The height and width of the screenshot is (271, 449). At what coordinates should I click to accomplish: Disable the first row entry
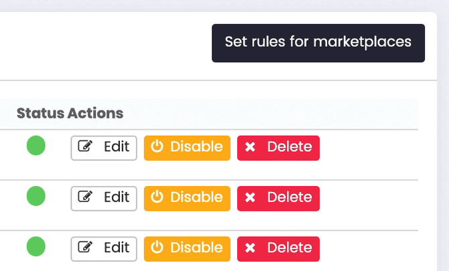click(x=187, y=148)
